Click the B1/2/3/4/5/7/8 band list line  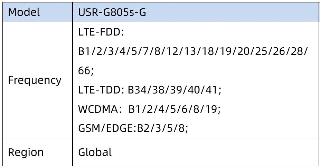pyautogui.click(x=192, y=51)
